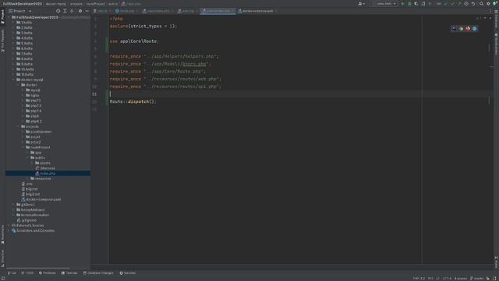Open the TODO tool window
Image resolution: width=499 pixels, height=281 pixels.
[27, 273]
